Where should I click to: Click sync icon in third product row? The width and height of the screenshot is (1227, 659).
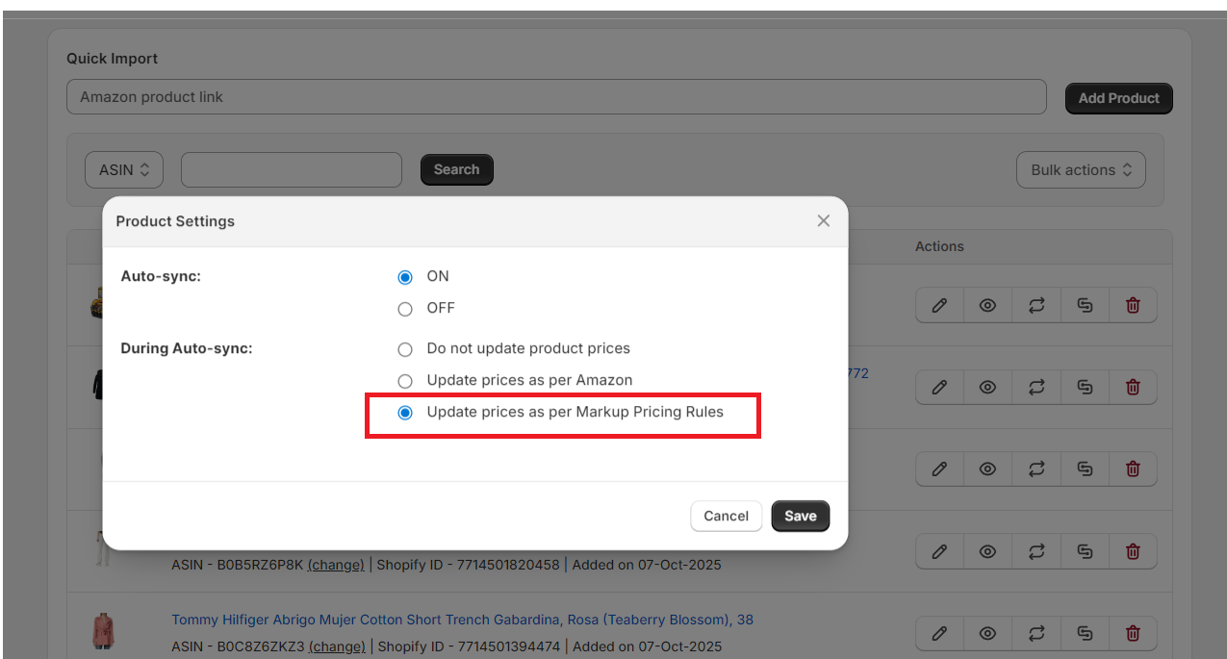[x=1036, y=469]
